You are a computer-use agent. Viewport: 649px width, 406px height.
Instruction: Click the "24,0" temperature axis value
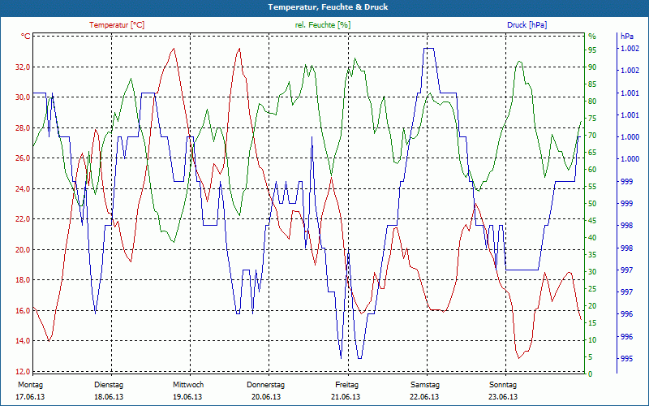pos(23,189)
